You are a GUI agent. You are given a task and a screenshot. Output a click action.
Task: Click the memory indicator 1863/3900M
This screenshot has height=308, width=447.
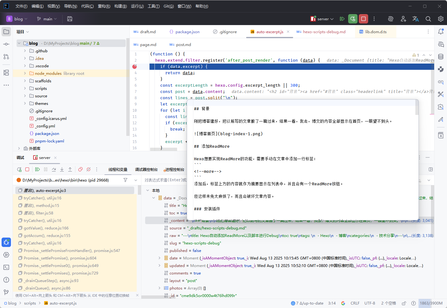pyautogui.click(x=431, y=303)
